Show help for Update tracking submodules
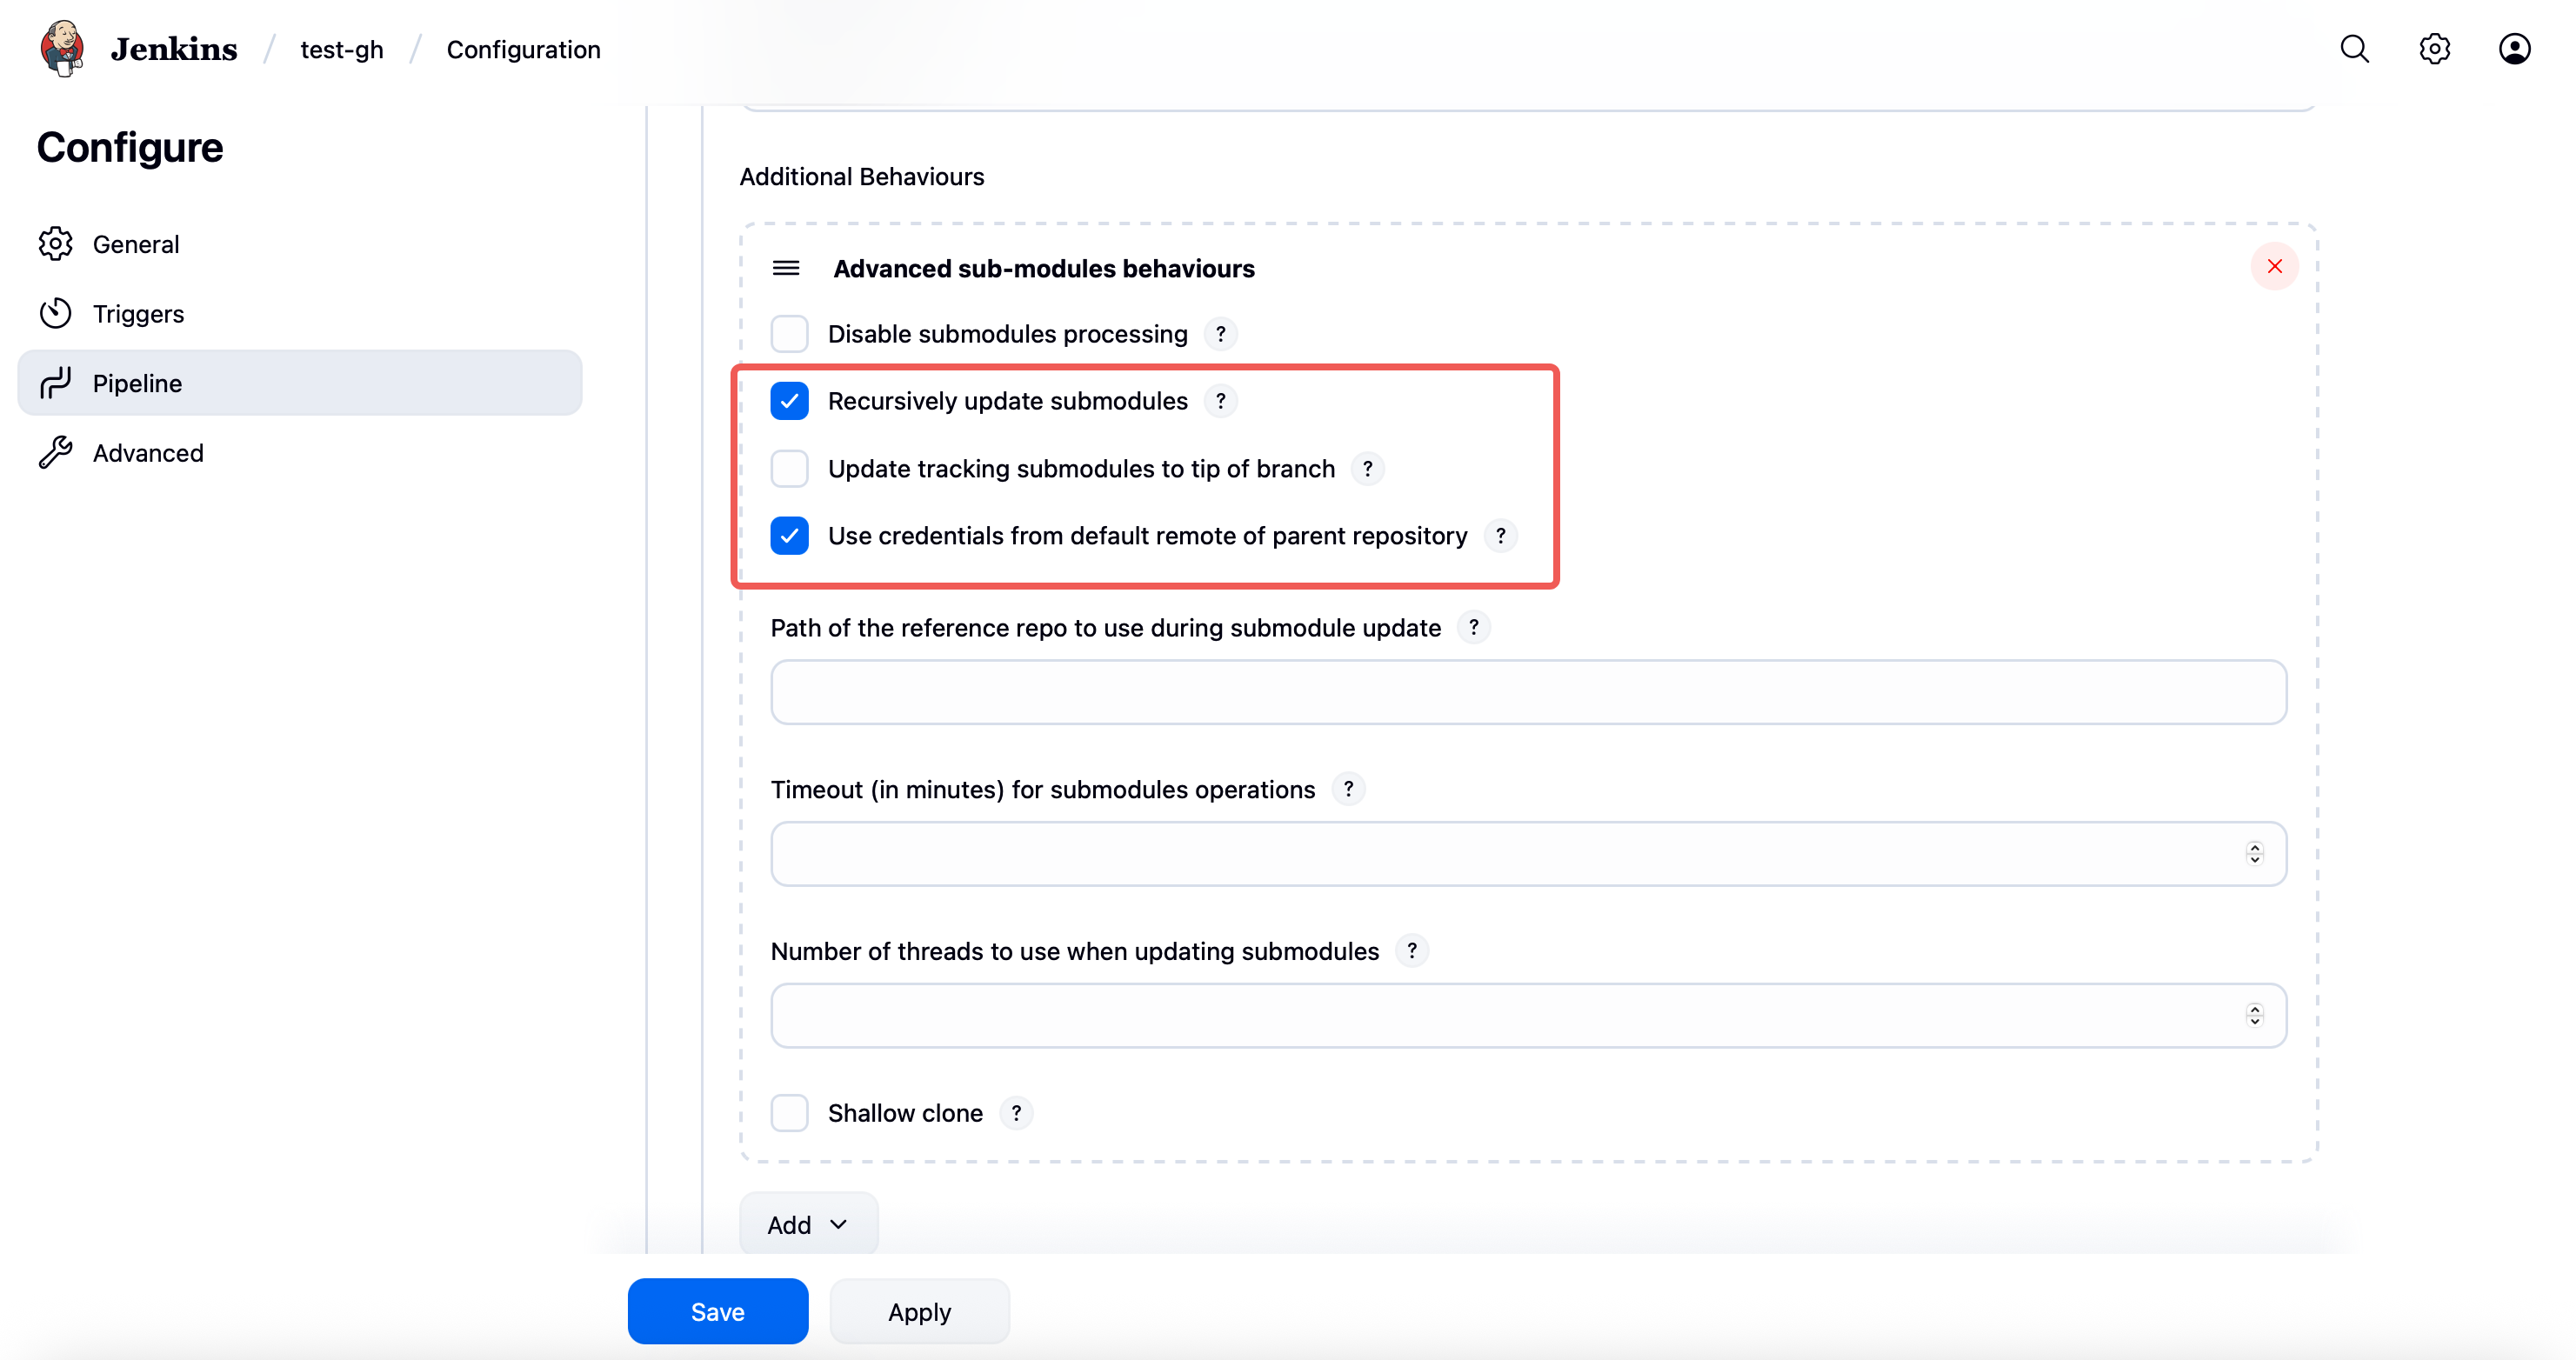This screenshot has height=1360, width=2576. (1367, 469)
